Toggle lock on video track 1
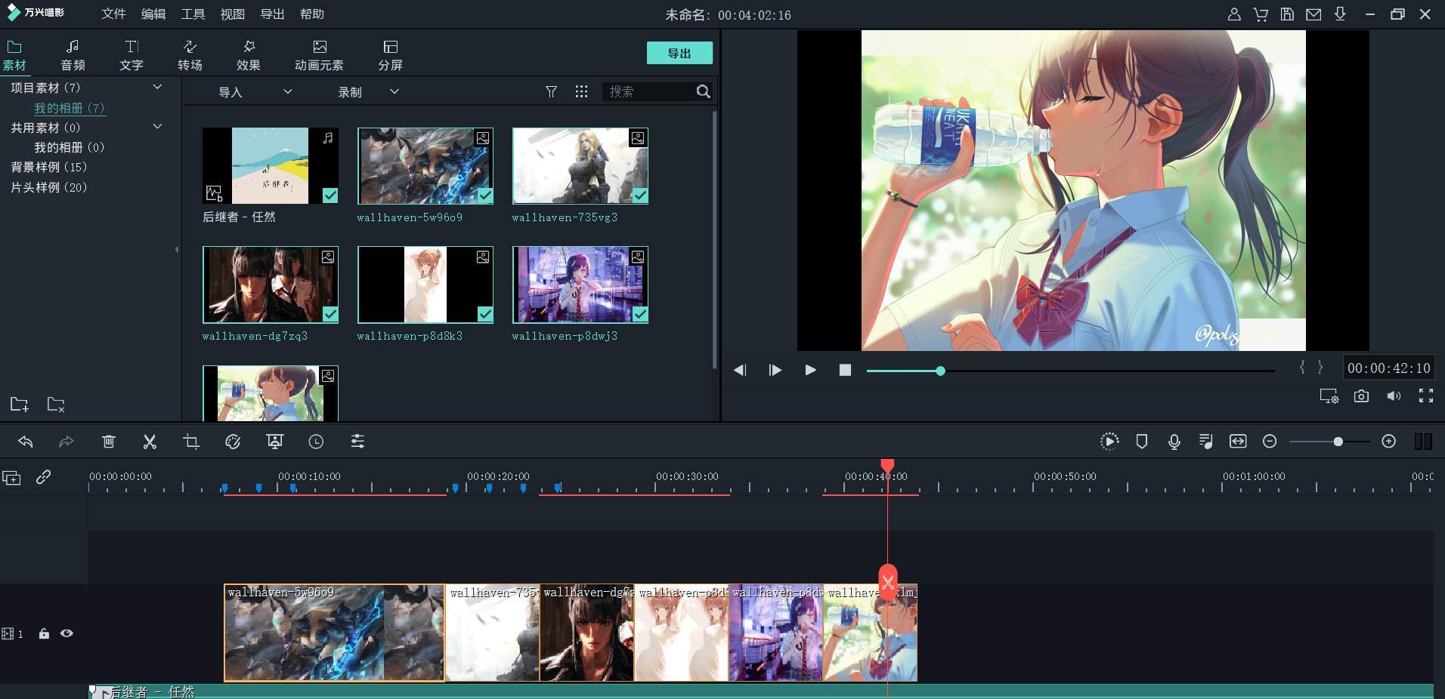The height and width of the screenshot is (699, 1445). (x=44, y=633)
